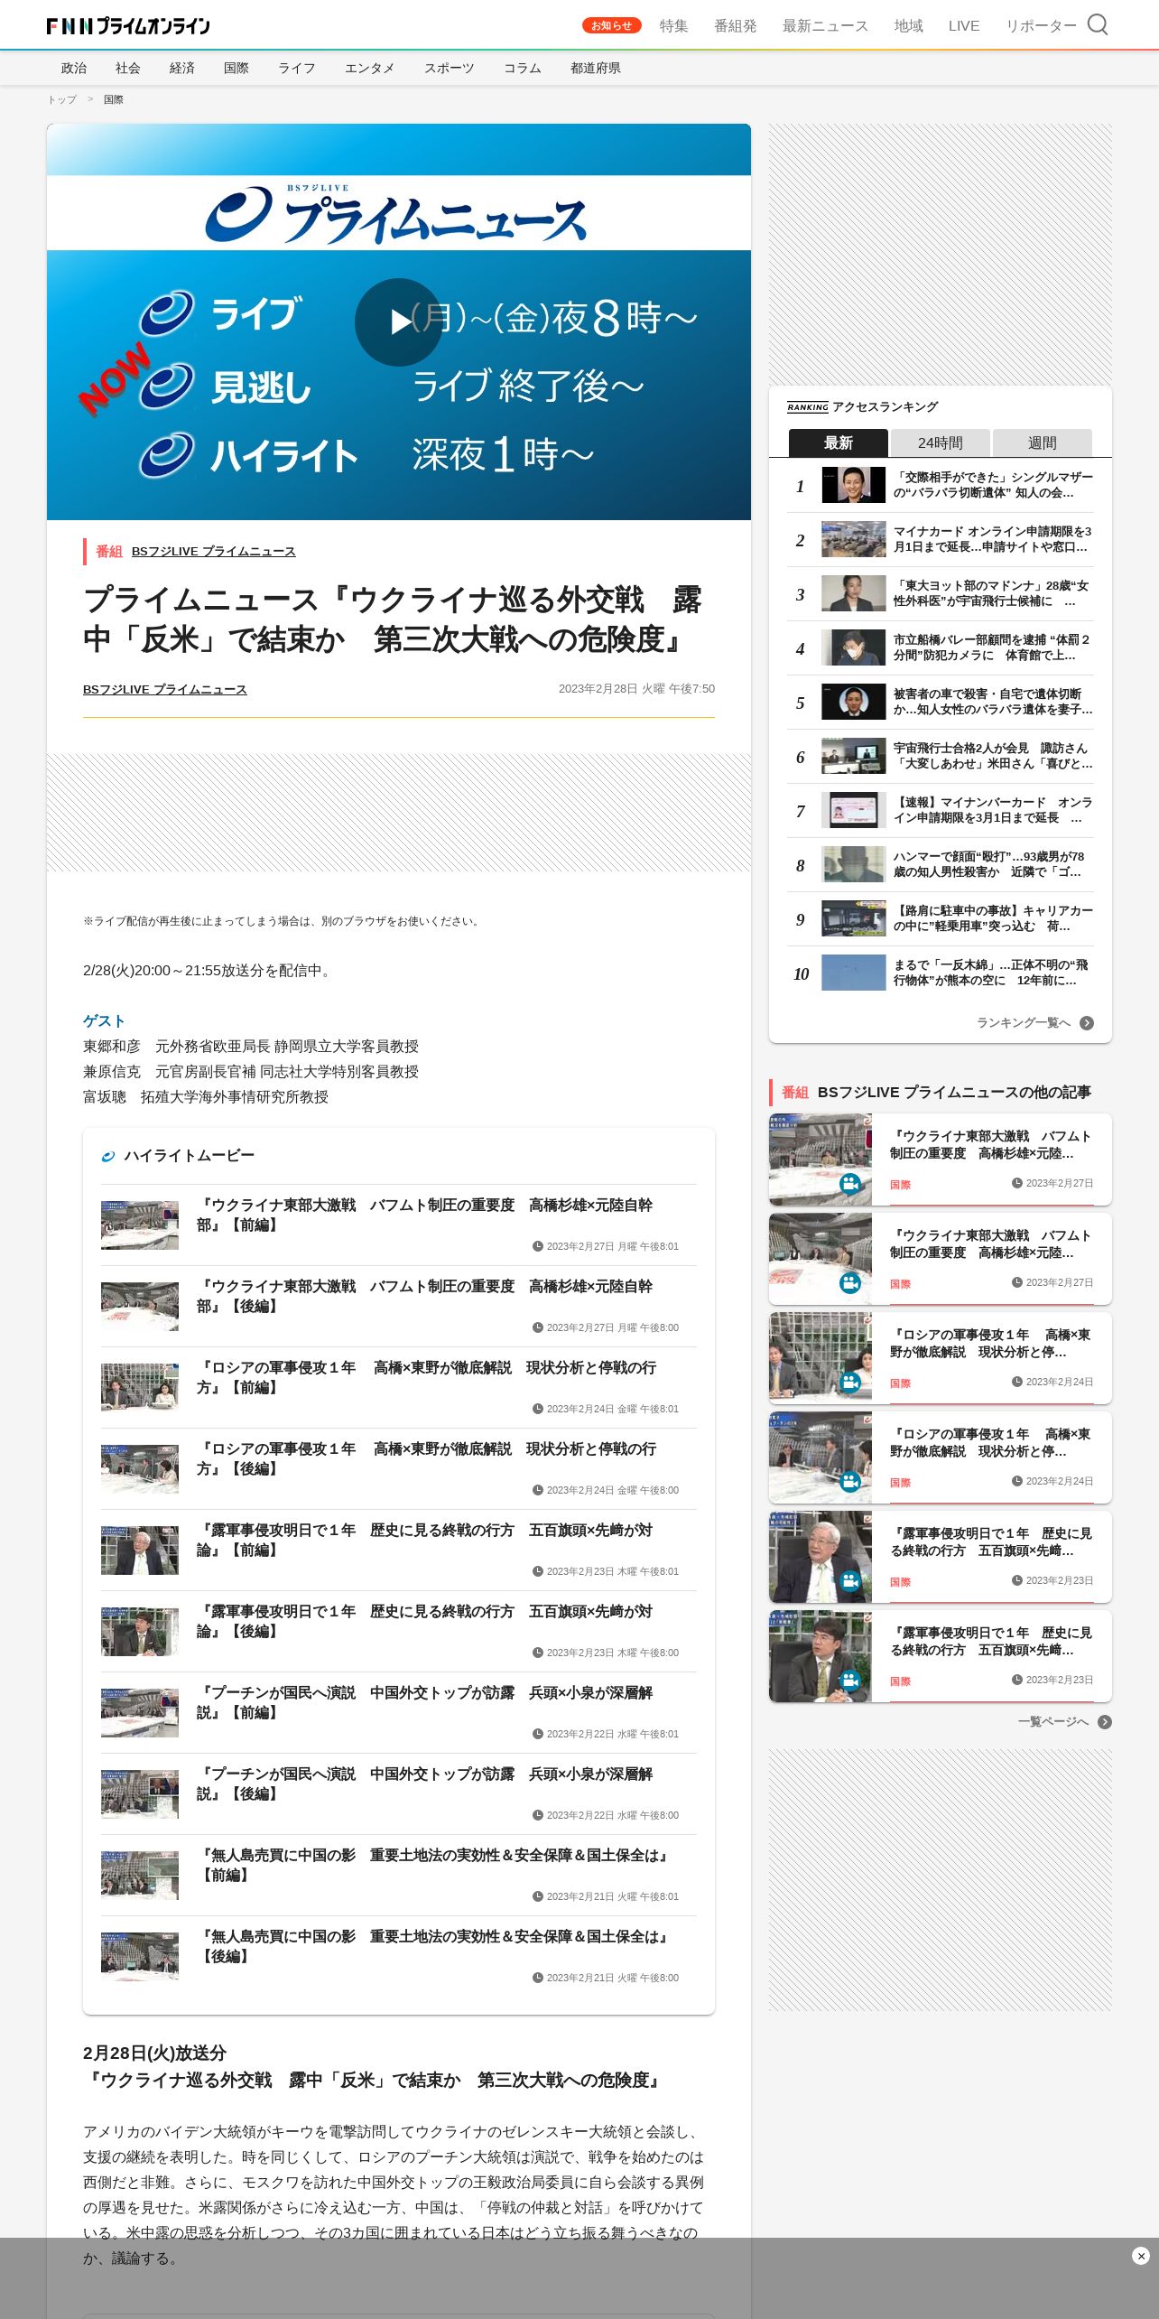Go to the スポーツ category
This screenshot has width=1159, height=2319.
pyautogui.click(x=449, y=68)
